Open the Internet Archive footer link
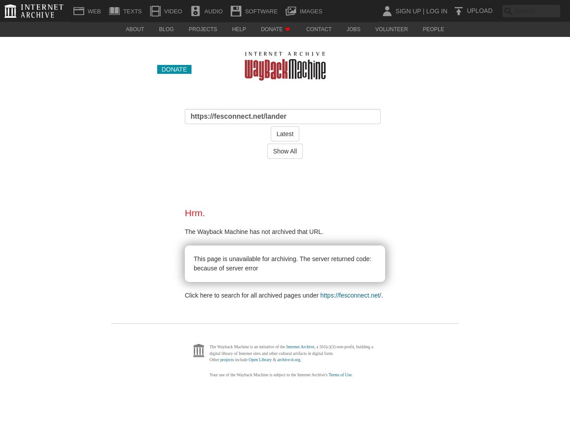This screenshot has height=427, width=570. (300, 347)
